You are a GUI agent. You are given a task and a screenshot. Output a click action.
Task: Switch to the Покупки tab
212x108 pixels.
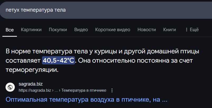click(x=58, y=30)
